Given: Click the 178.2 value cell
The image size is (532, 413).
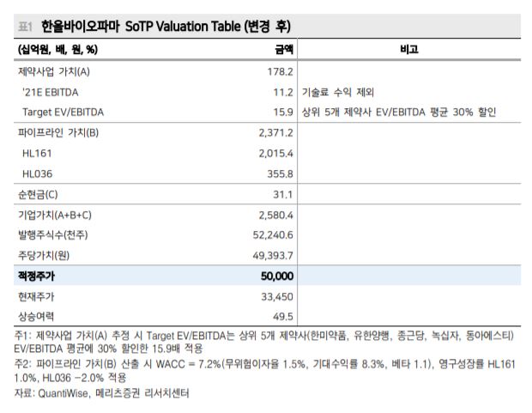Looking at the screenshot, I should tap(280, 72).
